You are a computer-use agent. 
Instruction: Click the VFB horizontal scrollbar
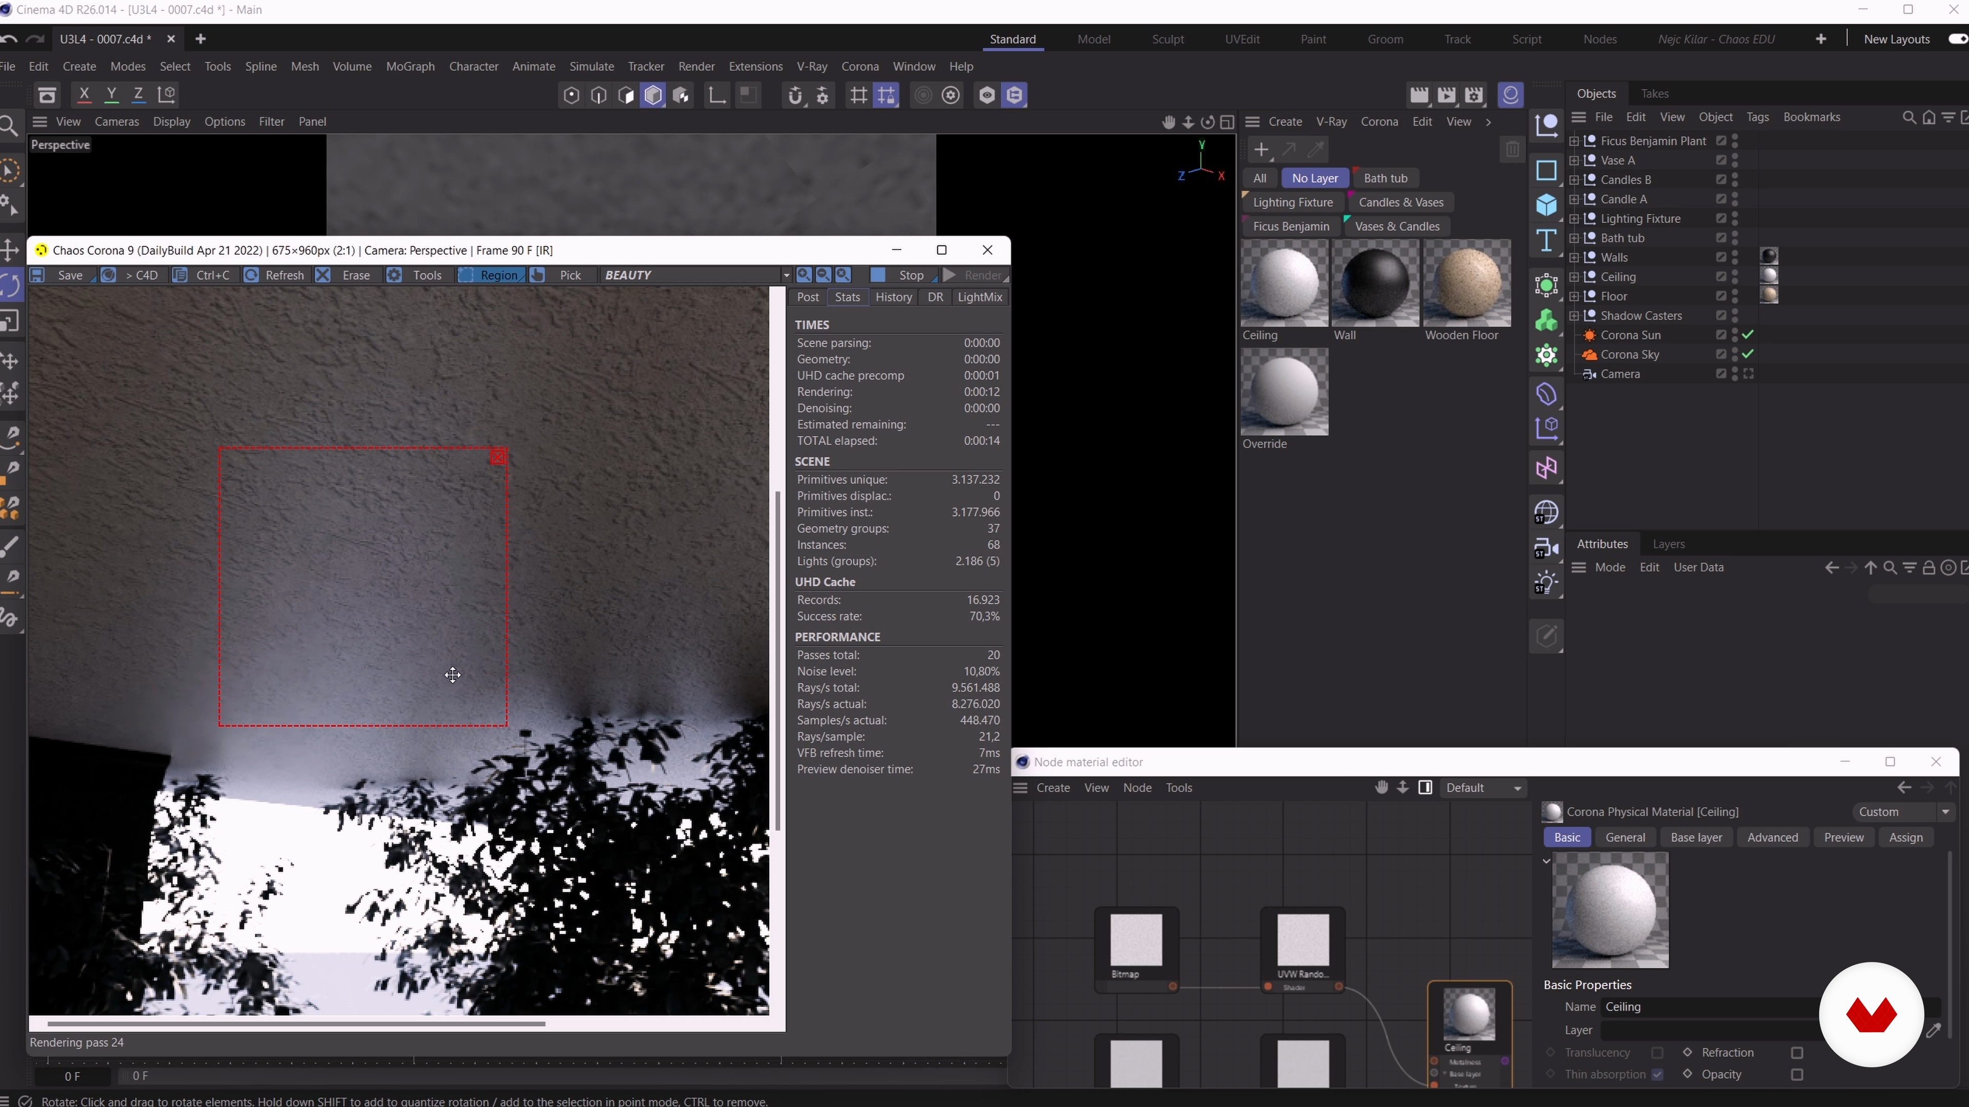(x=296, y=1024)
